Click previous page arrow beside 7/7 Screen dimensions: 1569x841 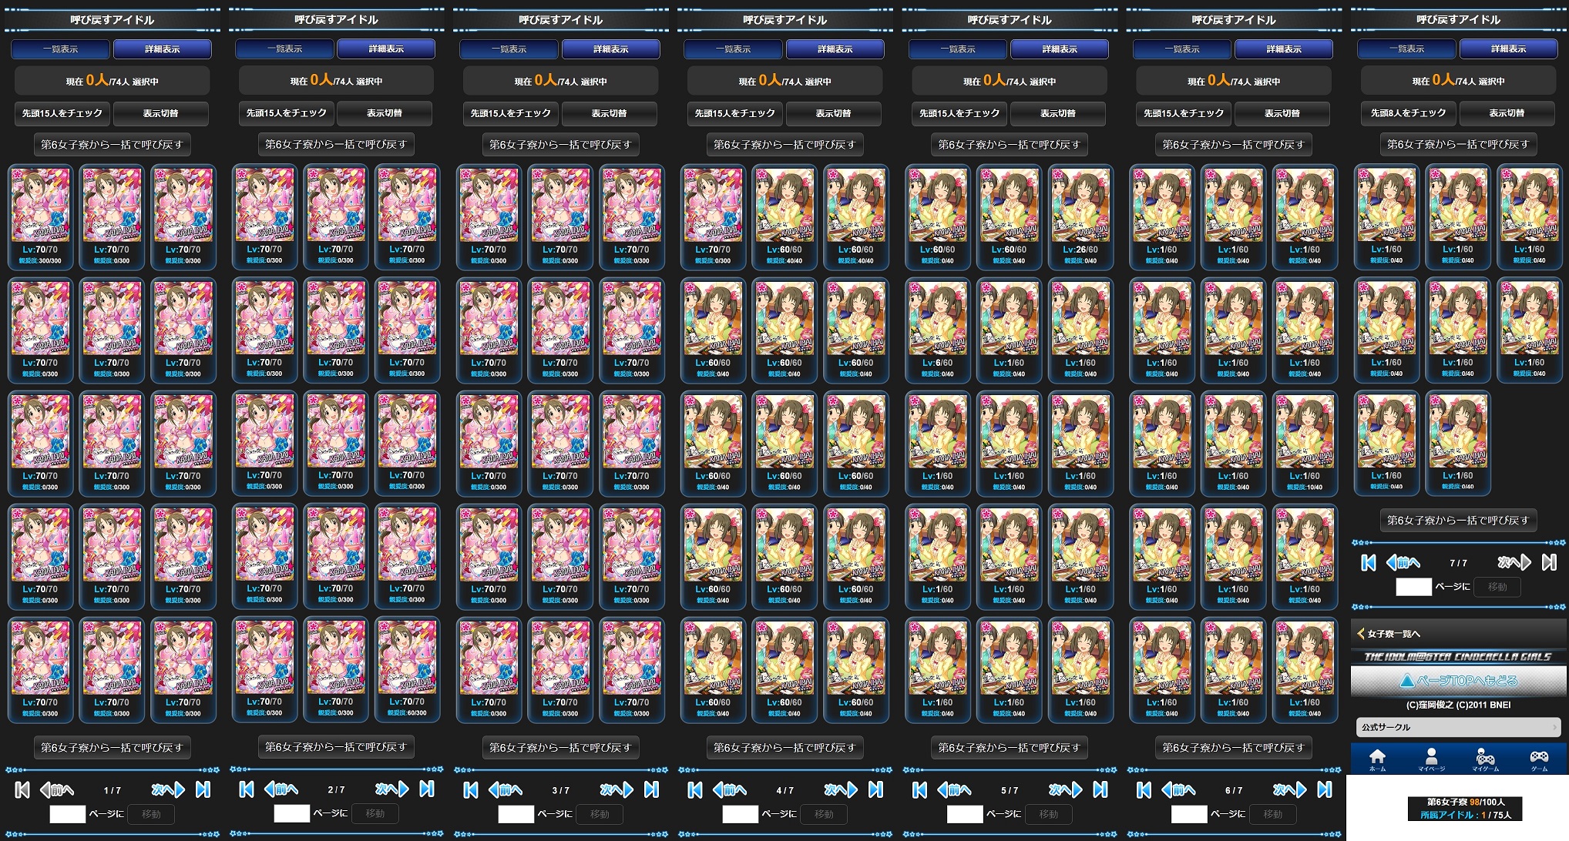tap(1403, 563)
